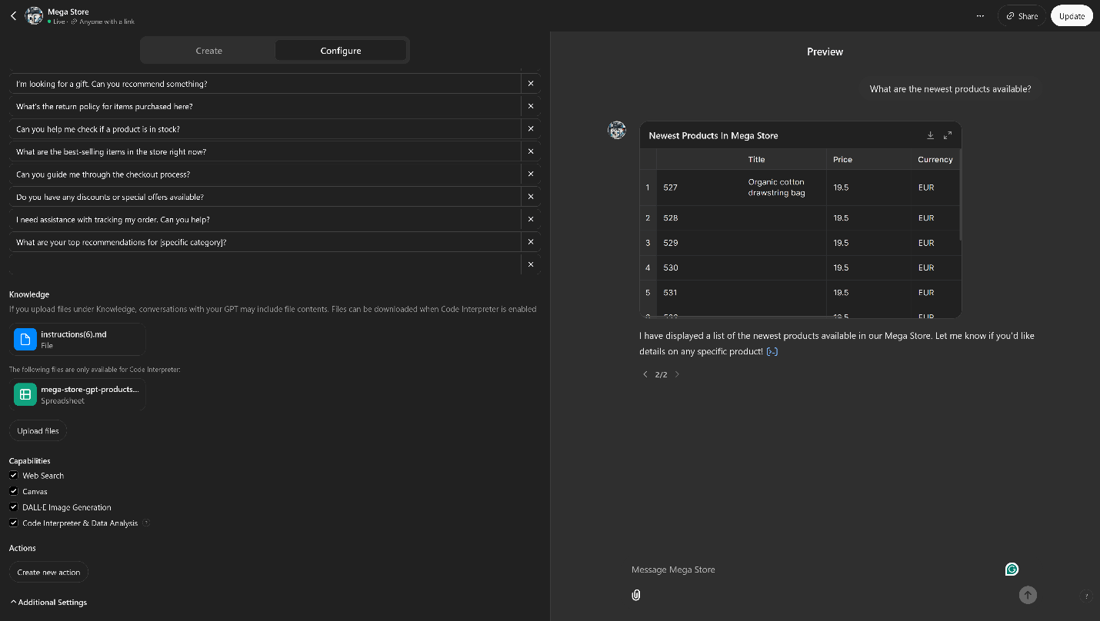Remove the gift recommendation conversation starter
This screenshot has width=1100, height=621.
(x=531, y=83)
